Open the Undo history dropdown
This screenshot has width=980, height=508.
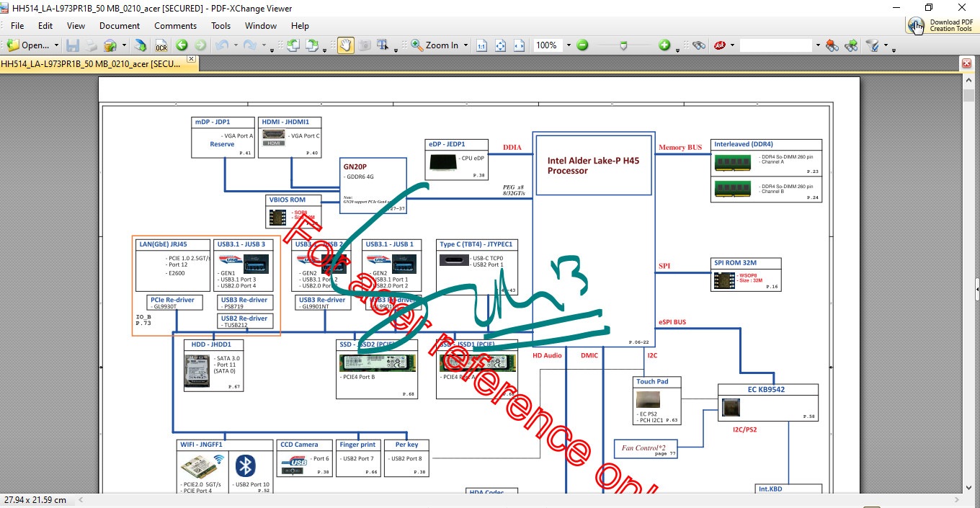(x=235, y=45)
